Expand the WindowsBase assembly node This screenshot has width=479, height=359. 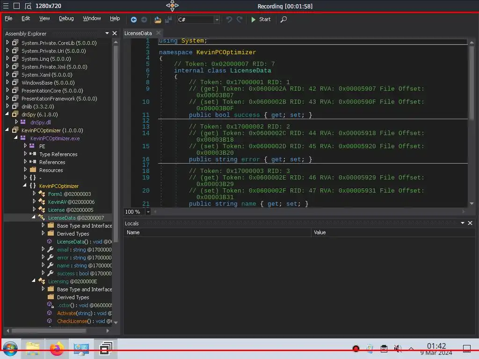tap(7, 82)
